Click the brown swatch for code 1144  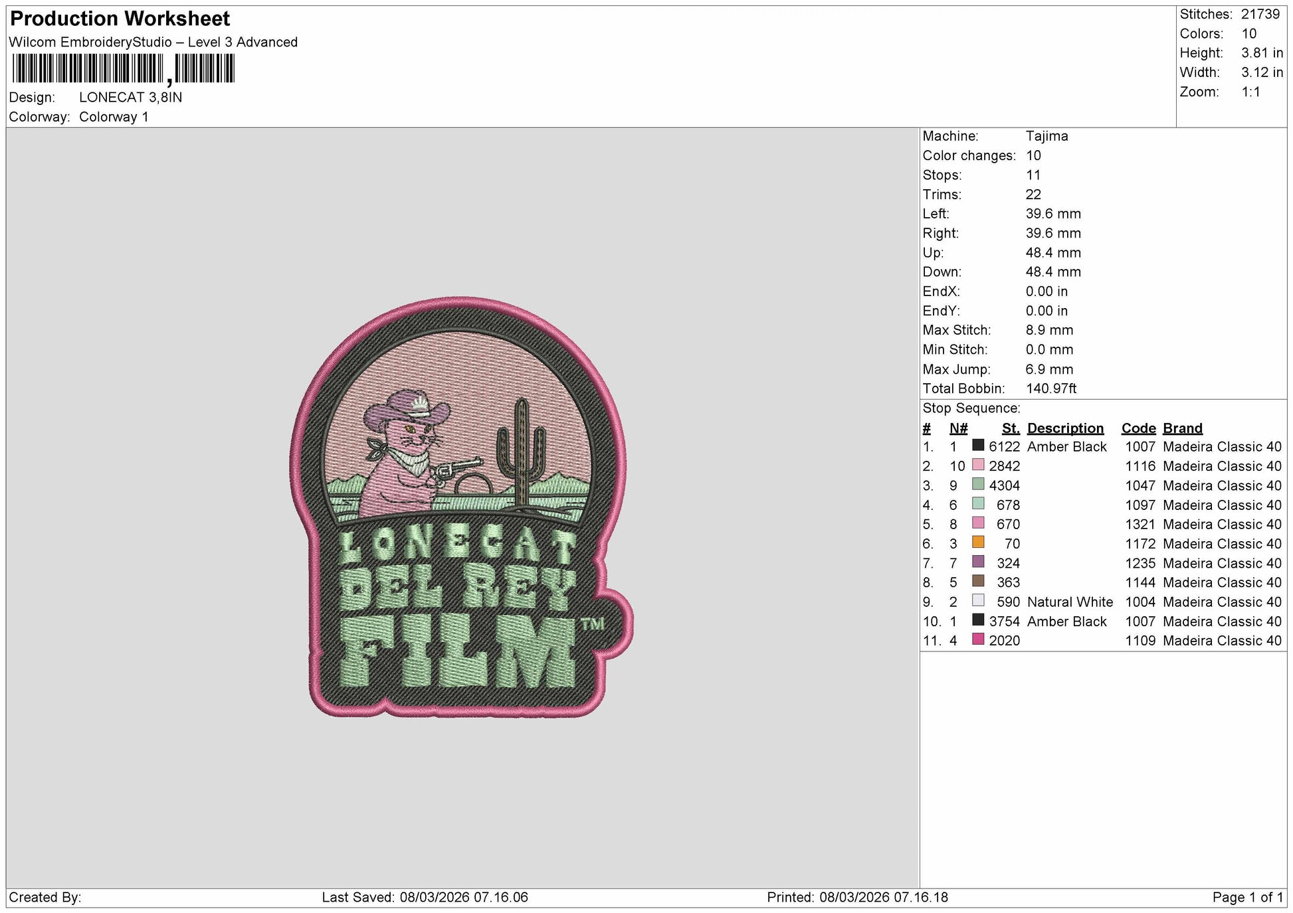[x=978, y=581]
